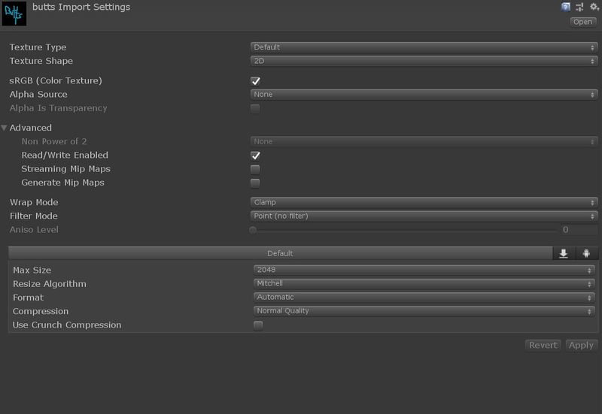The width and height of the screenshot is (602, 414).
Task: Select the standalone download-arrow platform tab
Action: [563, 253]
